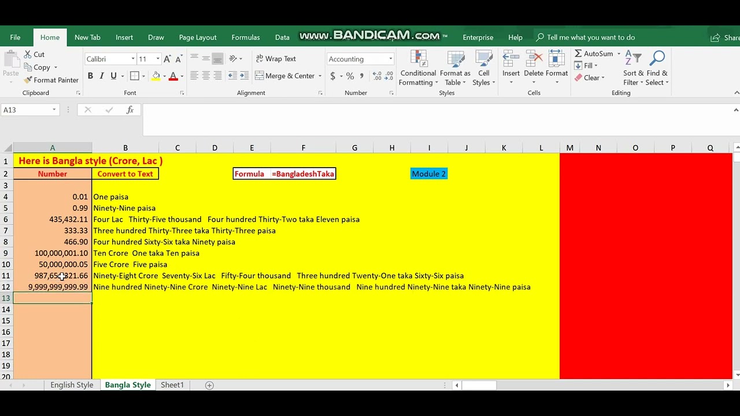Center text horizontally in the cell
Image resolution: width=740 pixels, height=416 pixels.
click(x=206, y=76)
